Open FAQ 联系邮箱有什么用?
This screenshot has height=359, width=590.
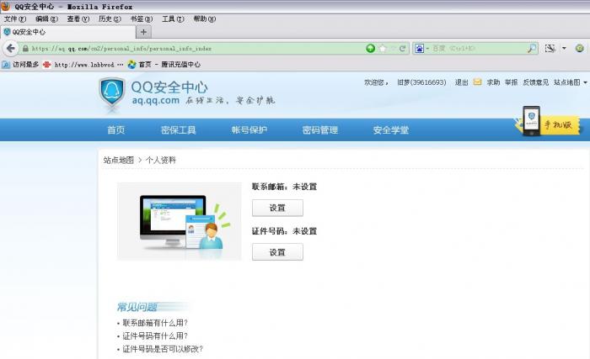(x=155, y=323)
